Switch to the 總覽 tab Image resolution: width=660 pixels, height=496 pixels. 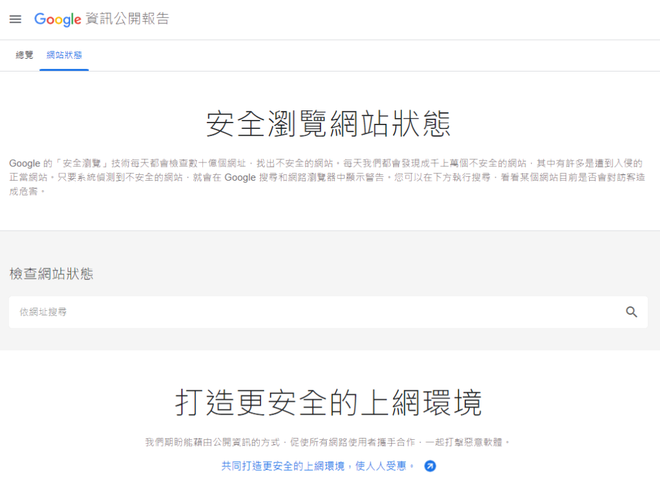click(x=24, y=55)
